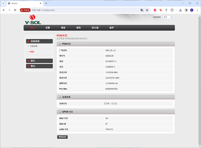This screenshot has height=148, width=201.
Task: Select the 设置 navigation tab
Action: coord(48,28)
